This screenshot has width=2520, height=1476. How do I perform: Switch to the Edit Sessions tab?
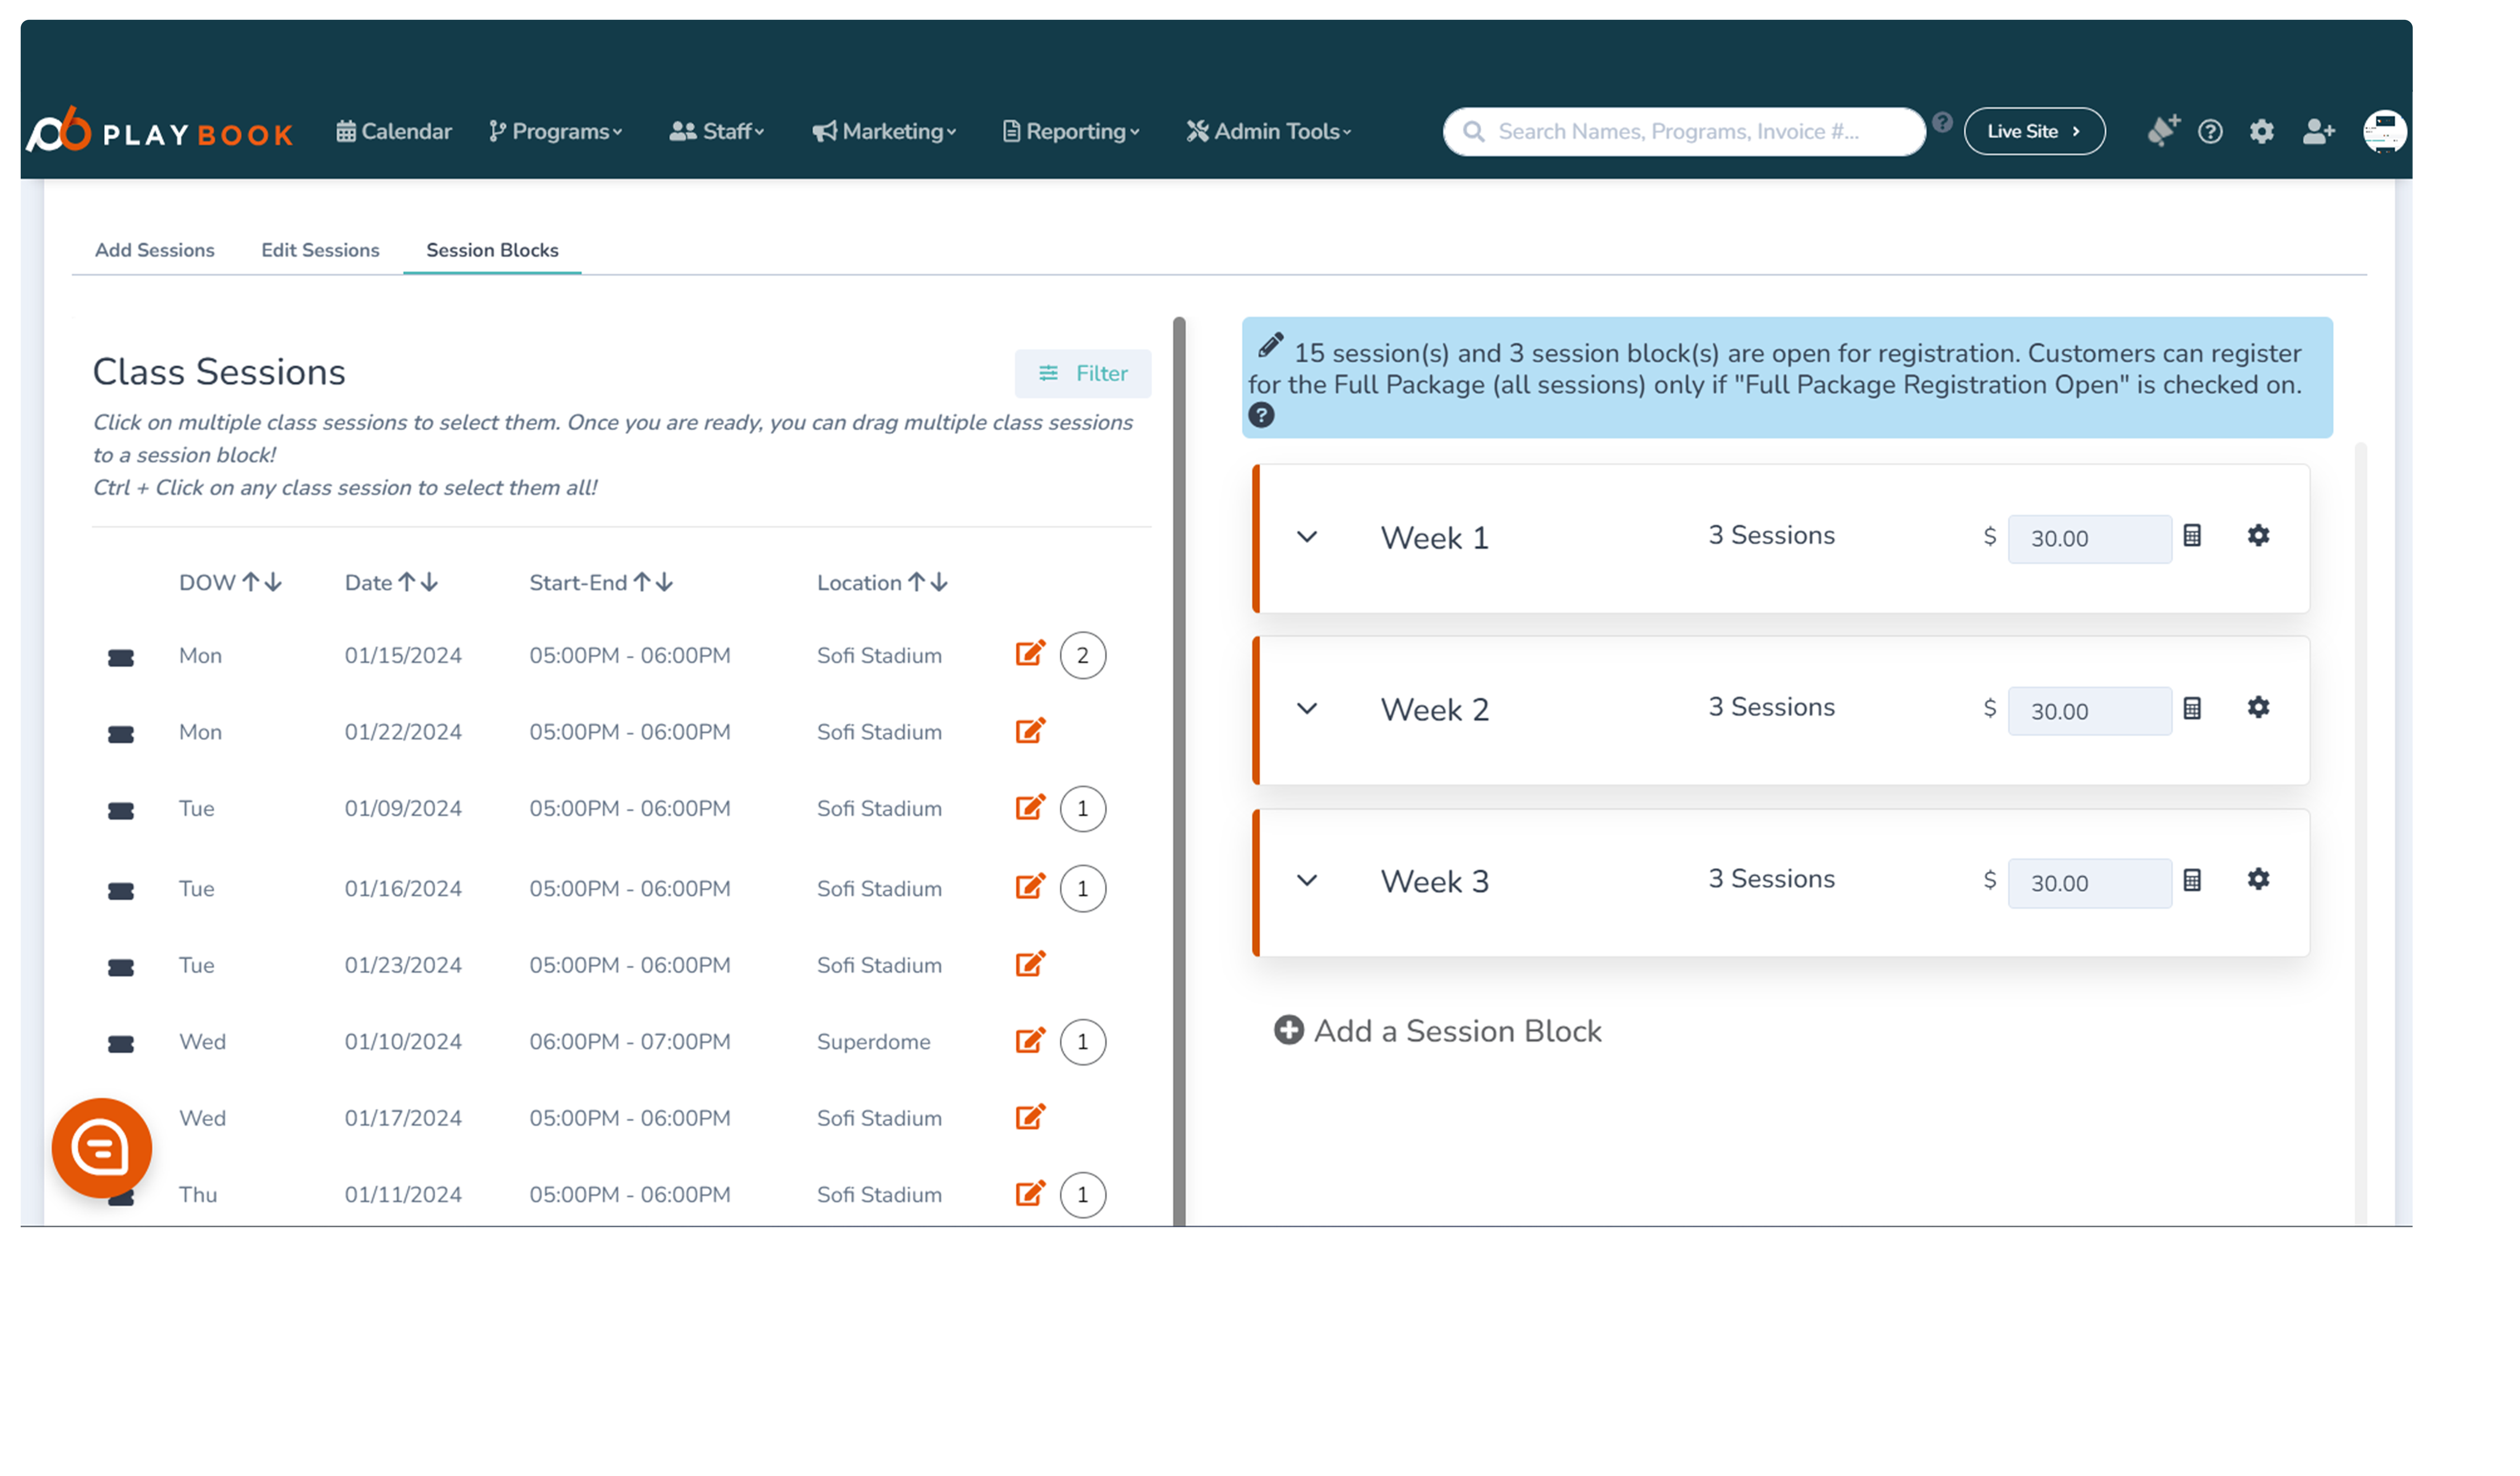[x=320, y=250]
